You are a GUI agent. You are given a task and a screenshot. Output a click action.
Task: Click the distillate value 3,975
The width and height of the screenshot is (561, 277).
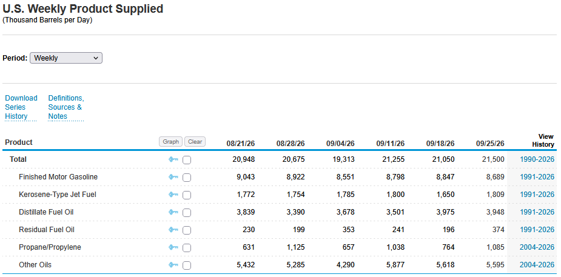pyautogui.click(x=445, y=212)
